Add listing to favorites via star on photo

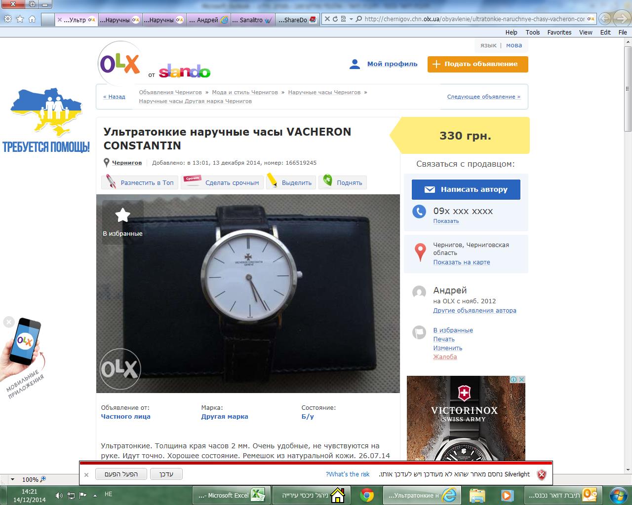tap(122, 215)
